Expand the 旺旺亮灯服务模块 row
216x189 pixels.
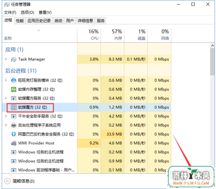coord(6,80)
